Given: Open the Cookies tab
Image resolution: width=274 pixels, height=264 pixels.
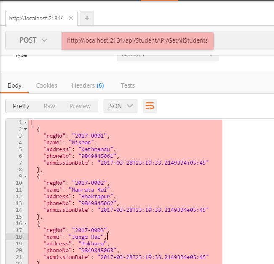Looking at the screenshot, I should click(46, 85).
